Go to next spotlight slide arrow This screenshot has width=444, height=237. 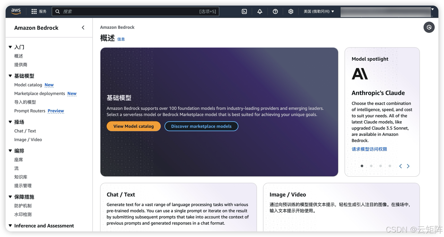point(408,166)
